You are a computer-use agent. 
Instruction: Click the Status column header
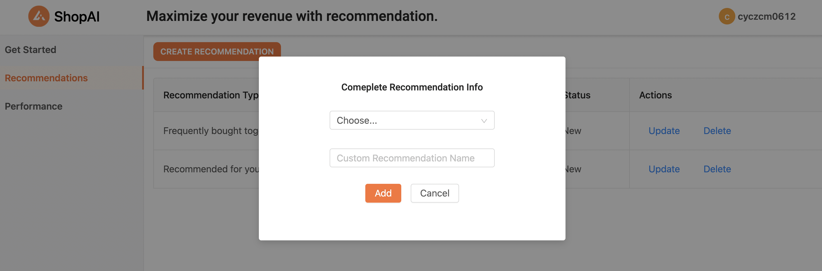click(578, 95)
